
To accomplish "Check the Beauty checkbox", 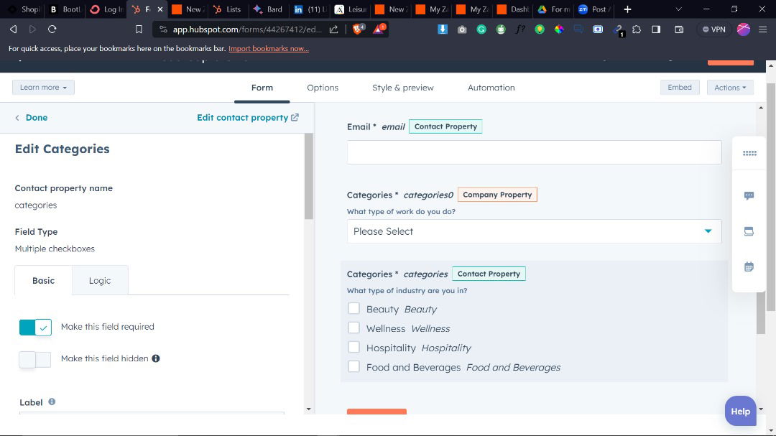I will pyautogui.click(x=354, y=309).
